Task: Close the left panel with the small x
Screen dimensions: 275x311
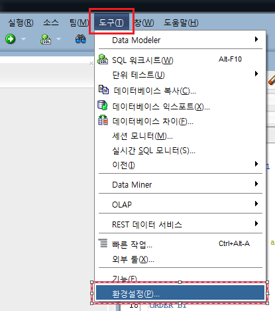Action: tap(91, 64)
